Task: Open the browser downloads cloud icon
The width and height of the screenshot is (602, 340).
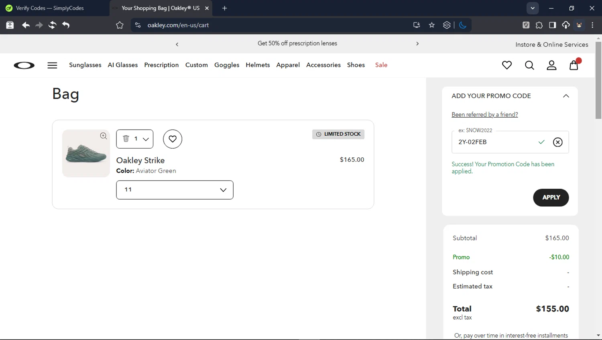Action: (566, 25)
